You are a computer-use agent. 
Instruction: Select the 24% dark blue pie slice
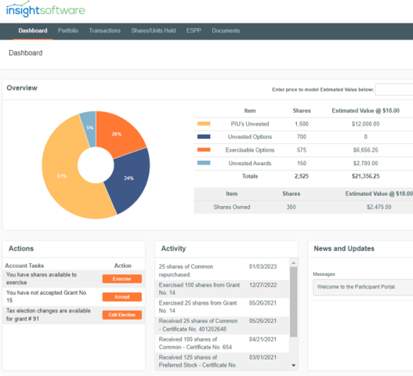click(129, 179)
